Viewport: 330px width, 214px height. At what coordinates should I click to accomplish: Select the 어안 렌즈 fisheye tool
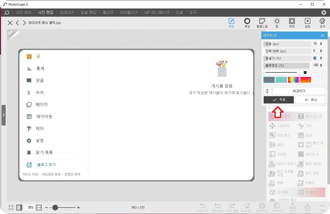(280, 135)
